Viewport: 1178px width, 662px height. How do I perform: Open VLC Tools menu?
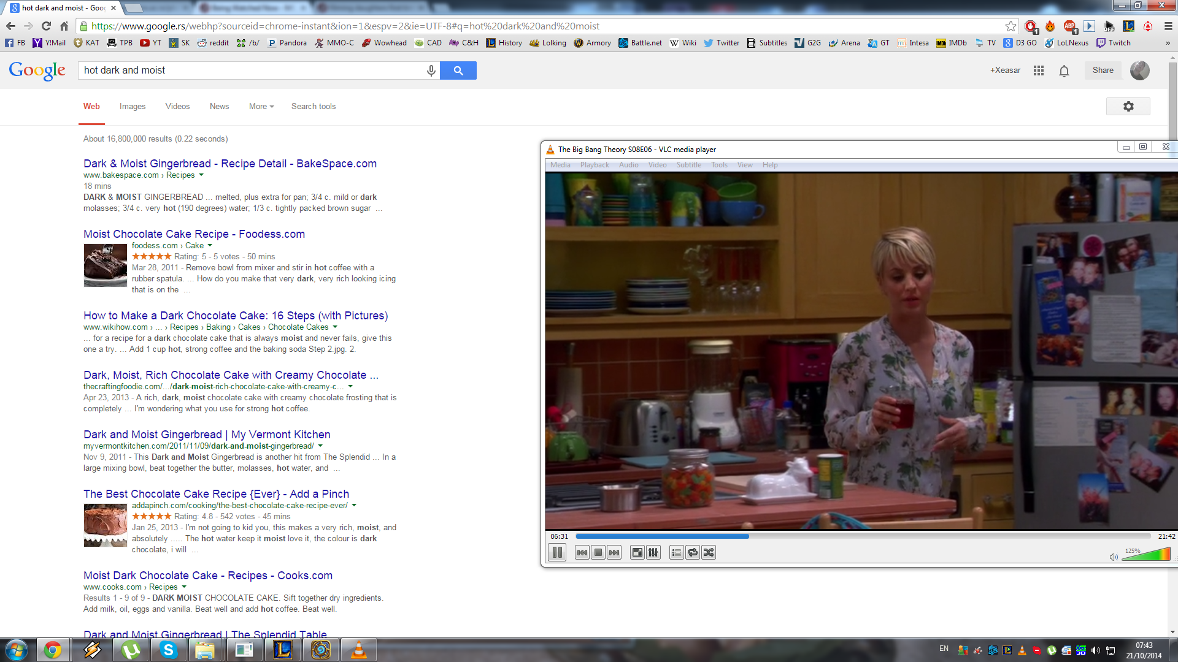[x=719, y=165]
